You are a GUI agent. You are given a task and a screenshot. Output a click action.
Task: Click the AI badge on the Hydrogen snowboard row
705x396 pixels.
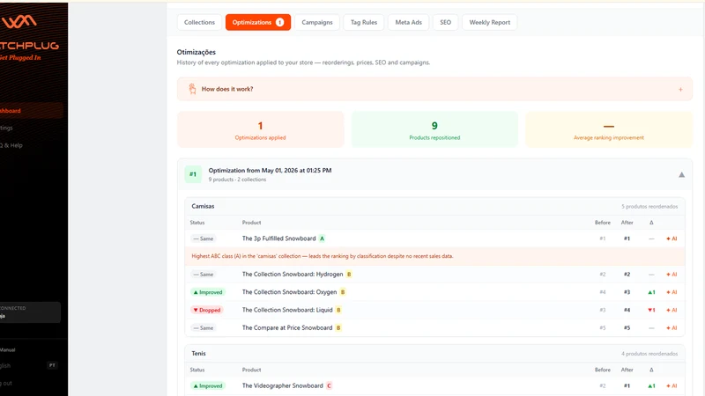point(672,275)
